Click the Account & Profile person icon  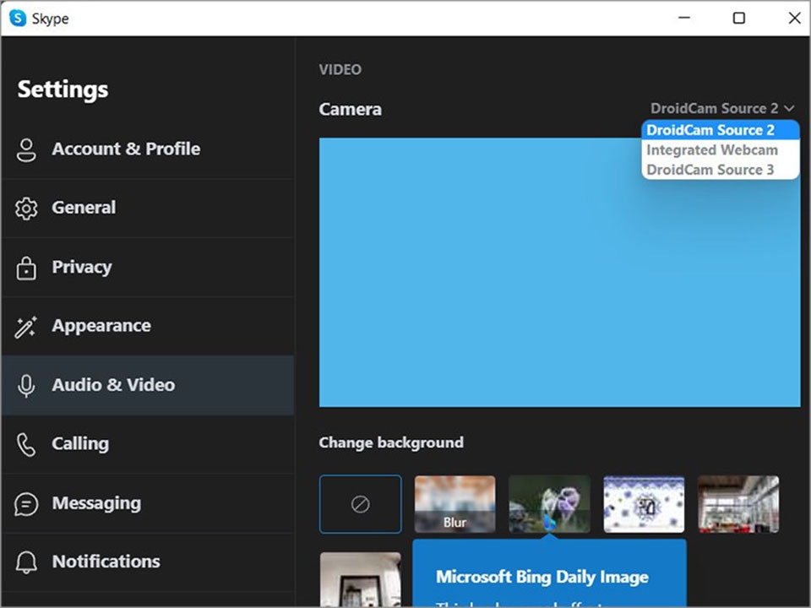click(27, 149)
